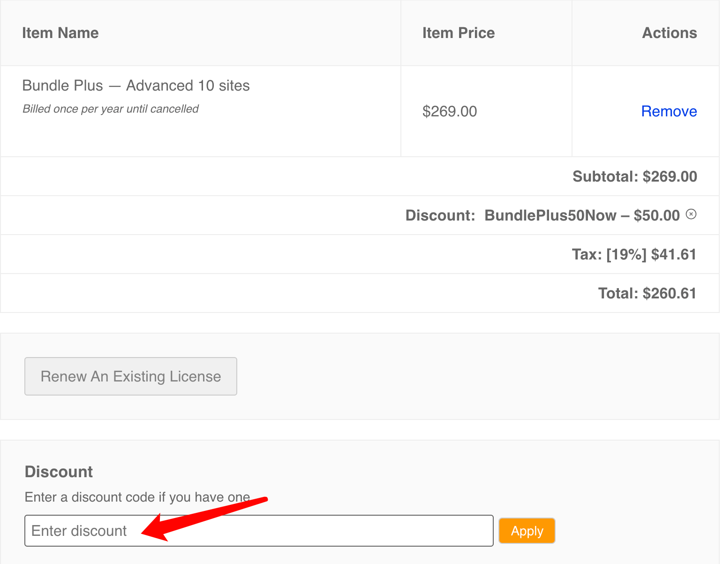Click Renew An Existing License

(x=130, y=376)
